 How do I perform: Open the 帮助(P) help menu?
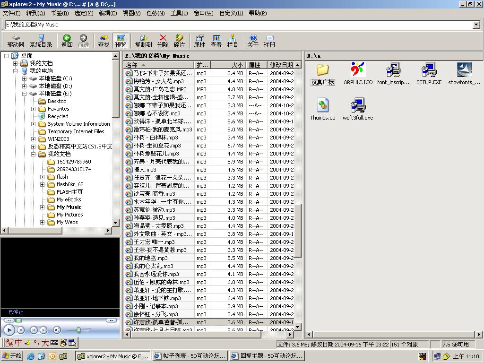(258, 13)
